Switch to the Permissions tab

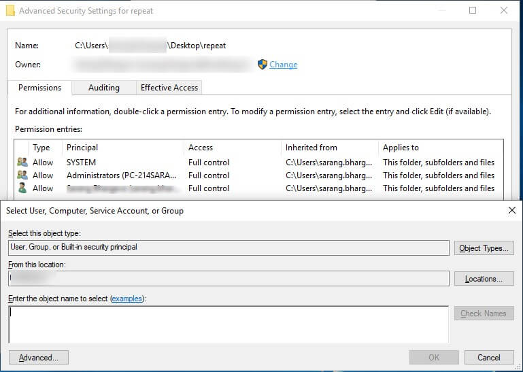coord(39,88)
